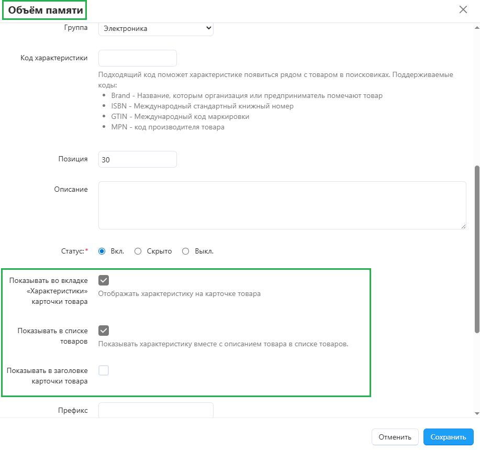
Task: Disable Показывать в списке товаров checkbox
Action: click(x=104, y=331)
